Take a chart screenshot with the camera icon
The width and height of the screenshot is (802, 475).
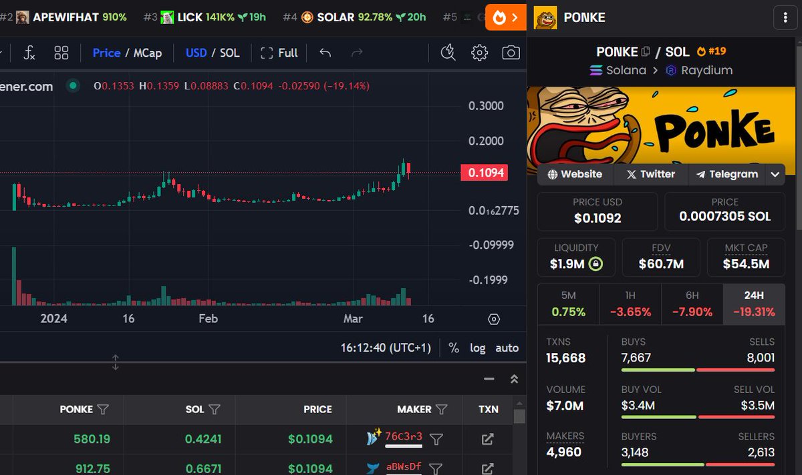(x=511, y=52)
